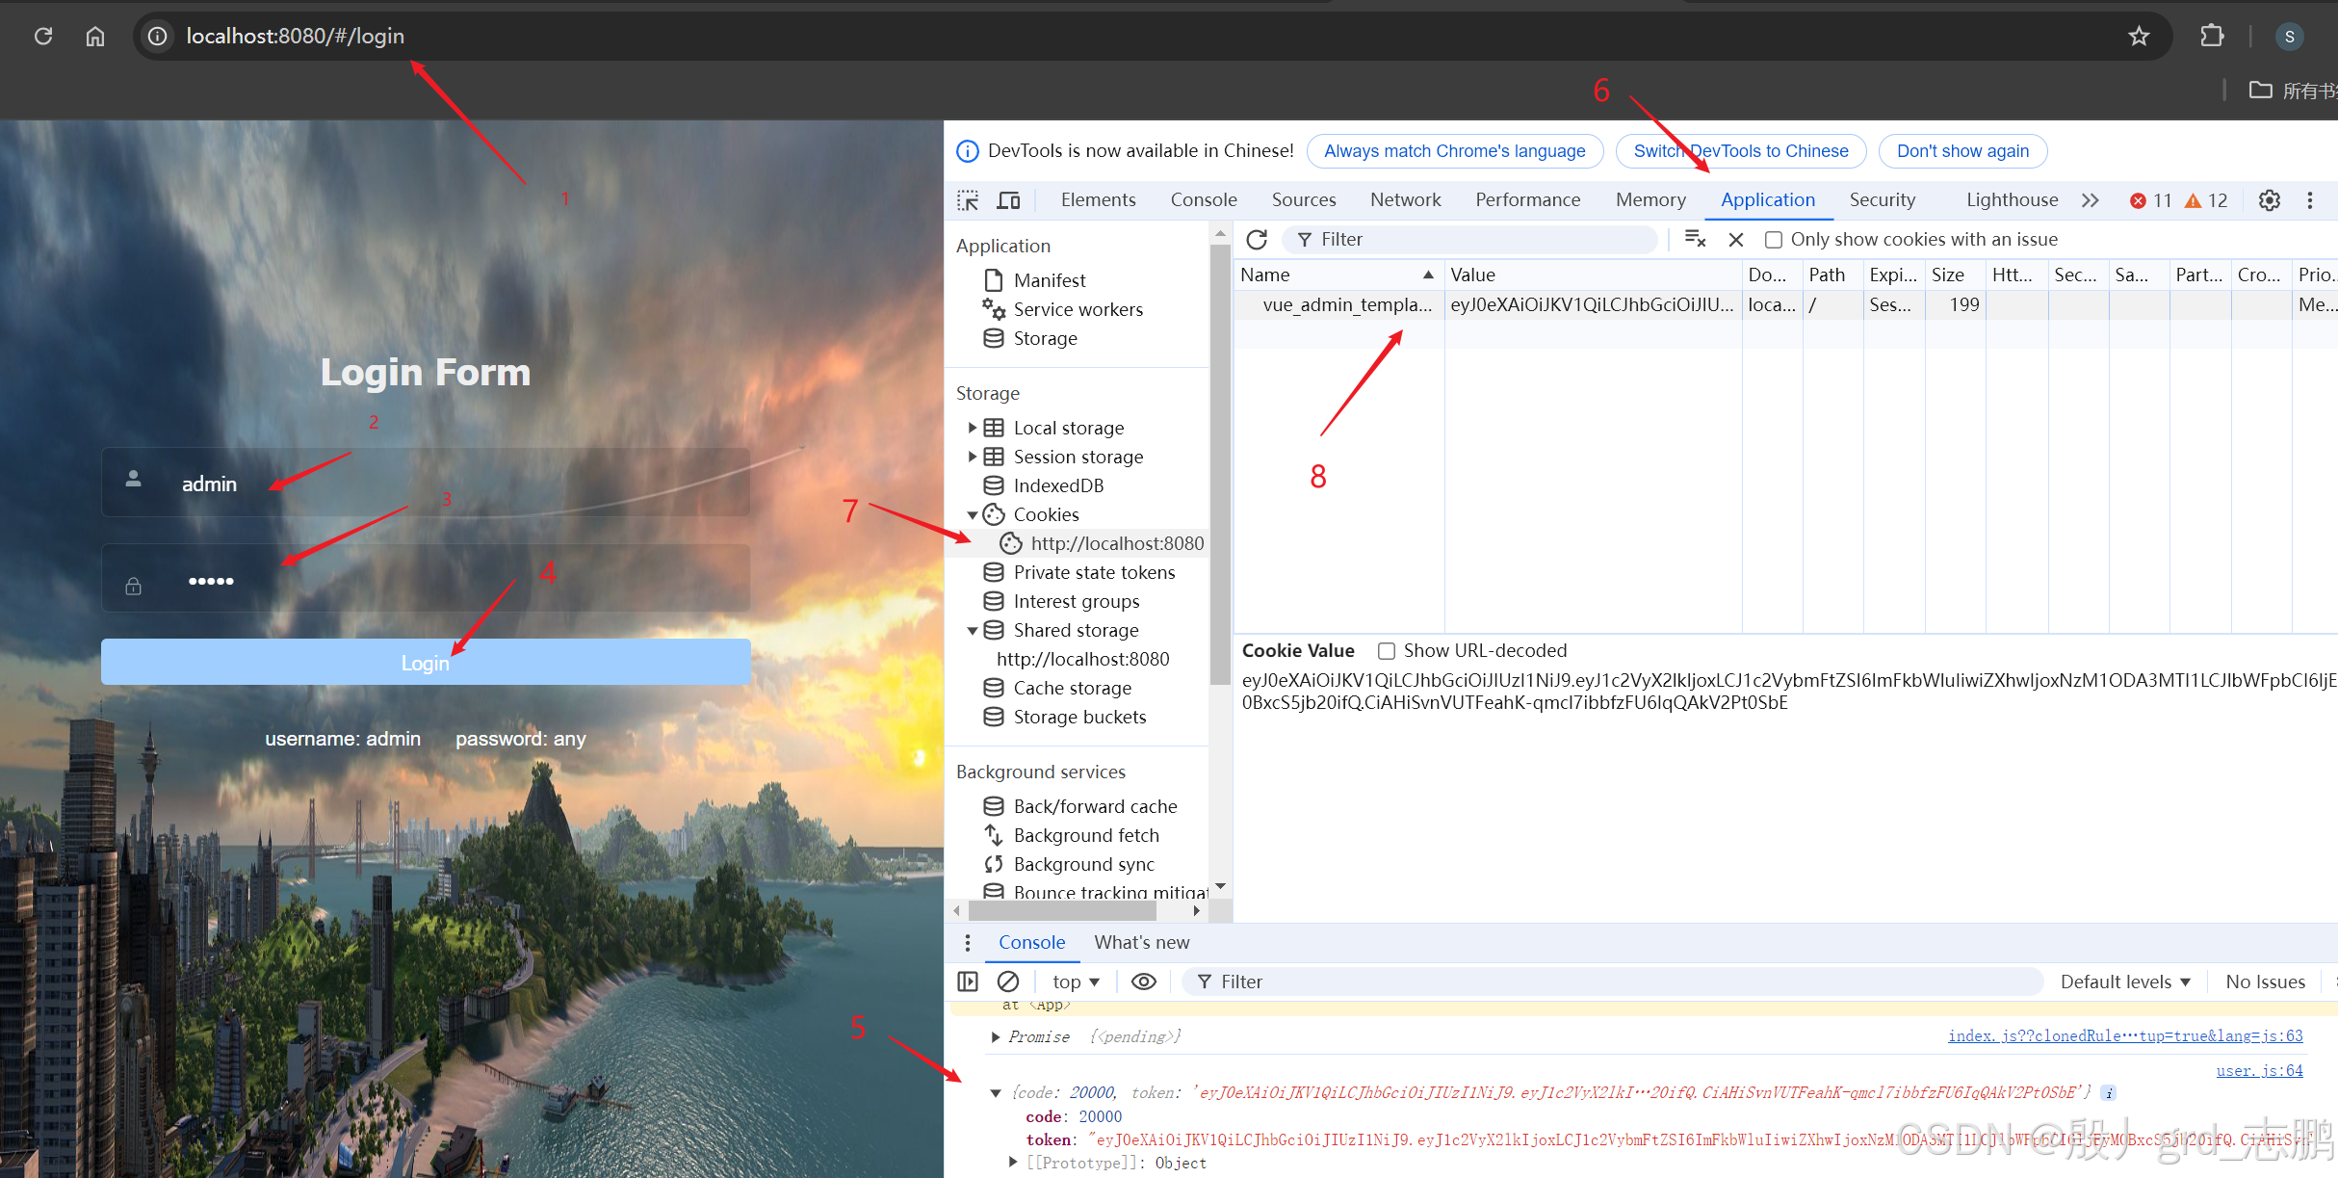Toggle device toolbar emulation icon
The width and height of the screenshot is (2338, 1178).
pos(1008,200)
